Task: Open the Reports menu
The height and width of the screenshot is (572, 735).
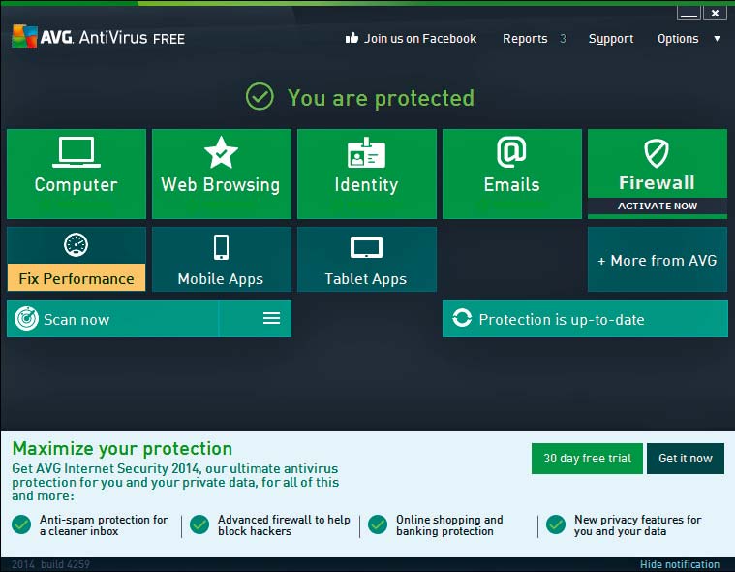Action: coord(525,39)
